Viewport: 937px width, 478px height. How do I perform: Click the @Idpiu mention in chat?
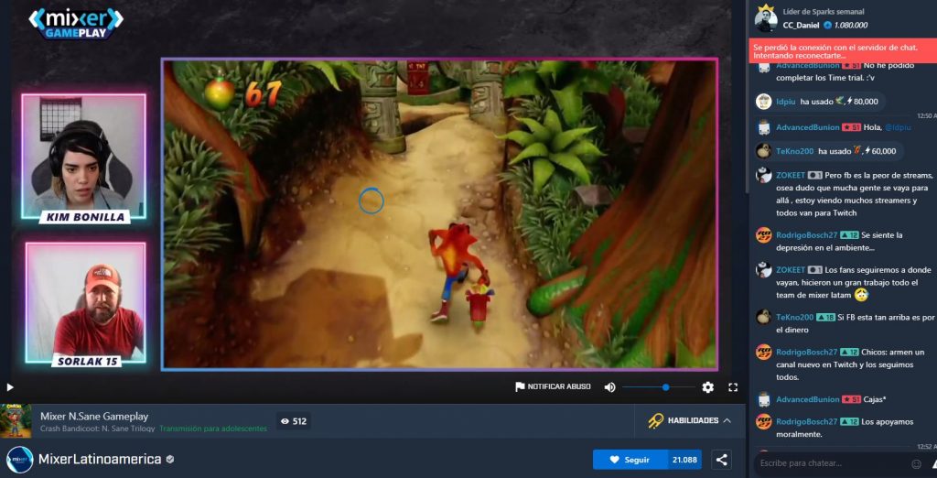point(899,127)
